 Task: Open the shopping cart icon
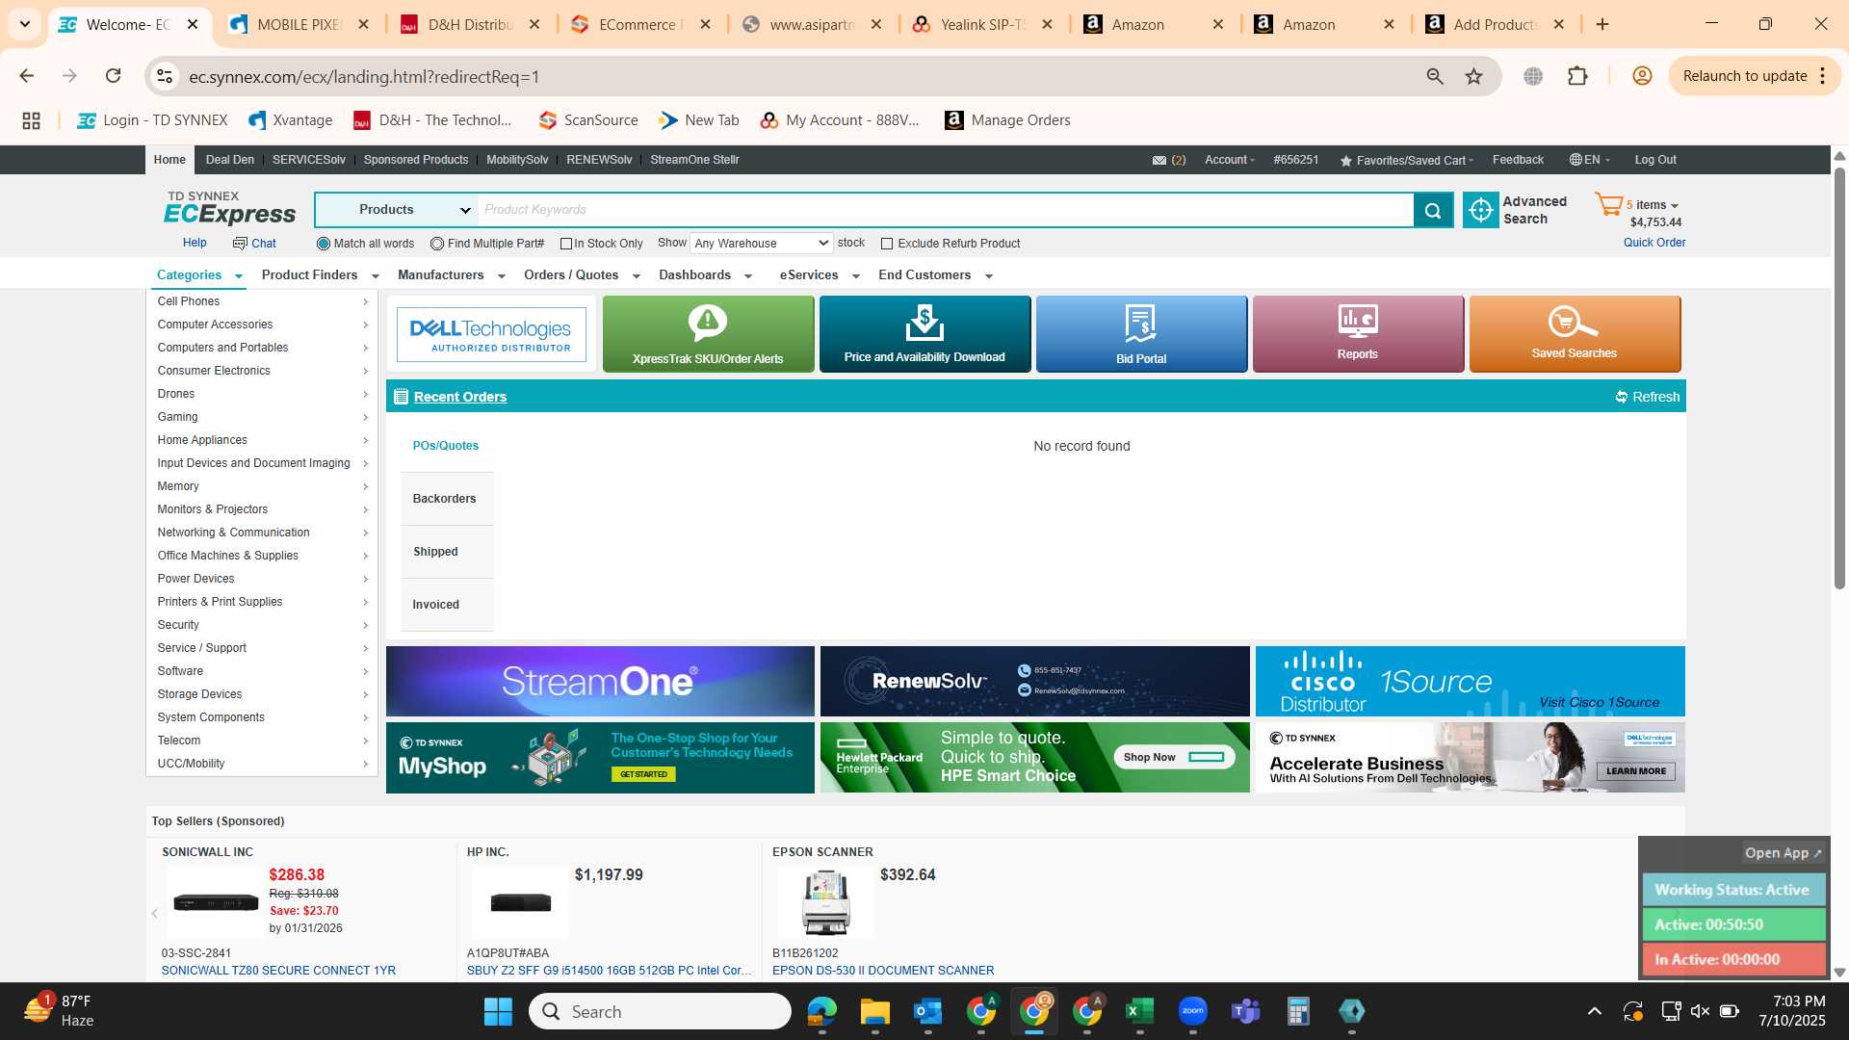point(1608,204)
